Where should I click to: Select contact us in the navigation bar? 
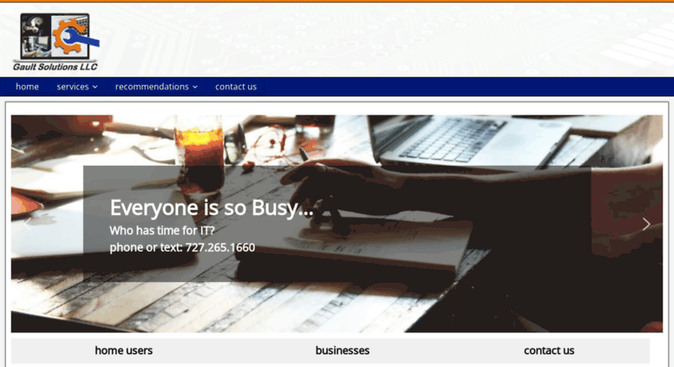tap(236, 87)
